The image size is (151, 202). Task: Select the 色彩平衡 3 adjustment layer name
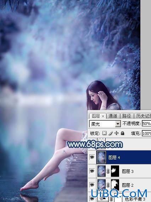click(135, 199)
